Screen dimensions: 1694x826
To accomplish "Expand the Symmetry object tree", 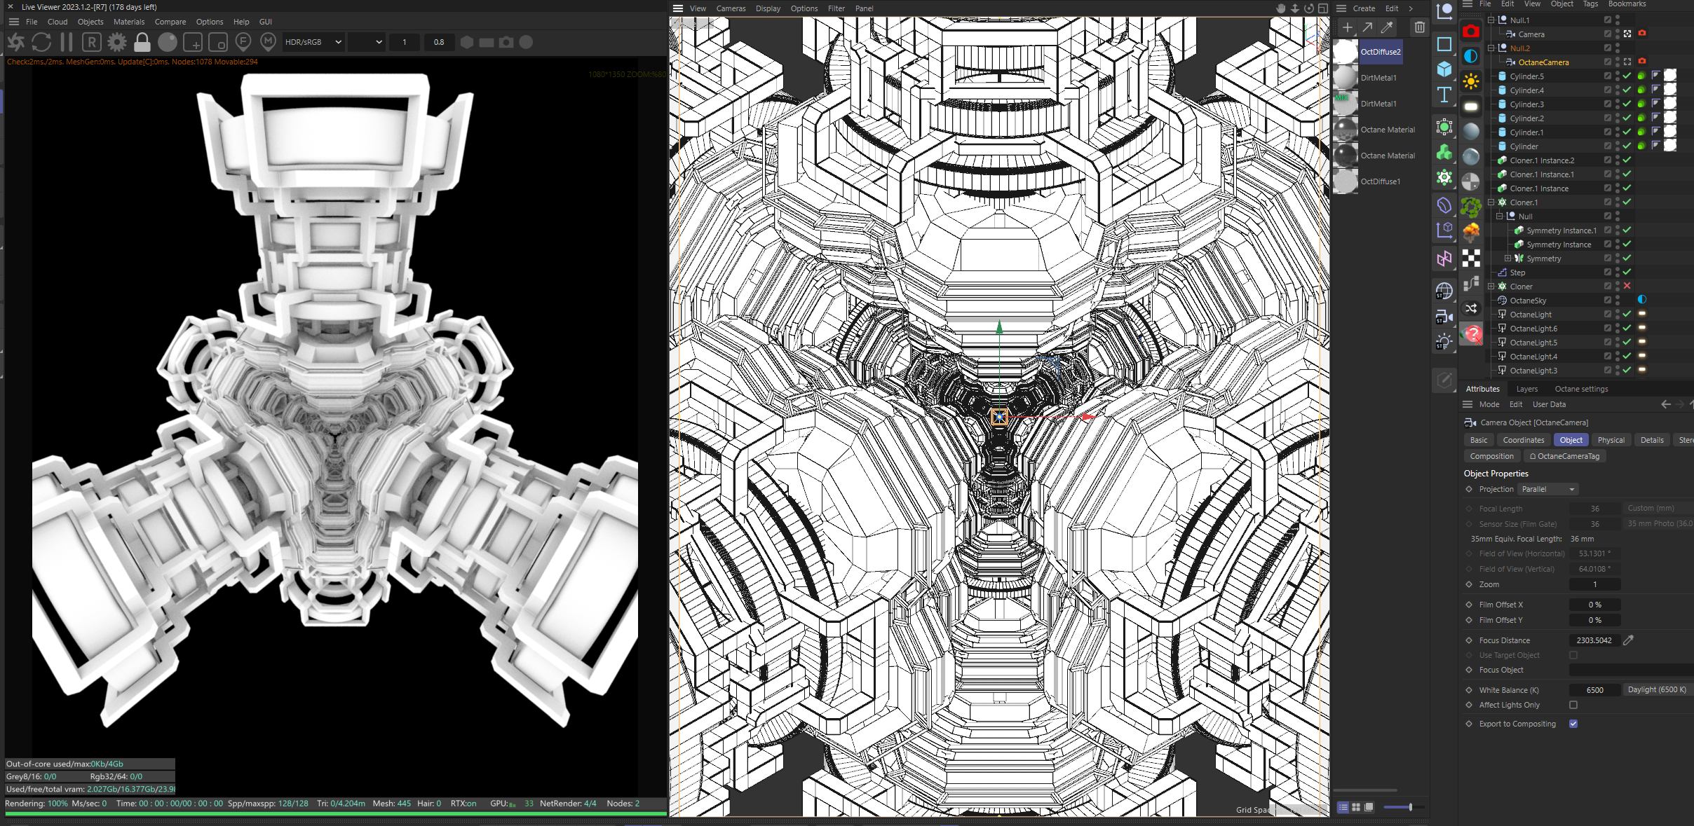I will (x=1507, y=259).
